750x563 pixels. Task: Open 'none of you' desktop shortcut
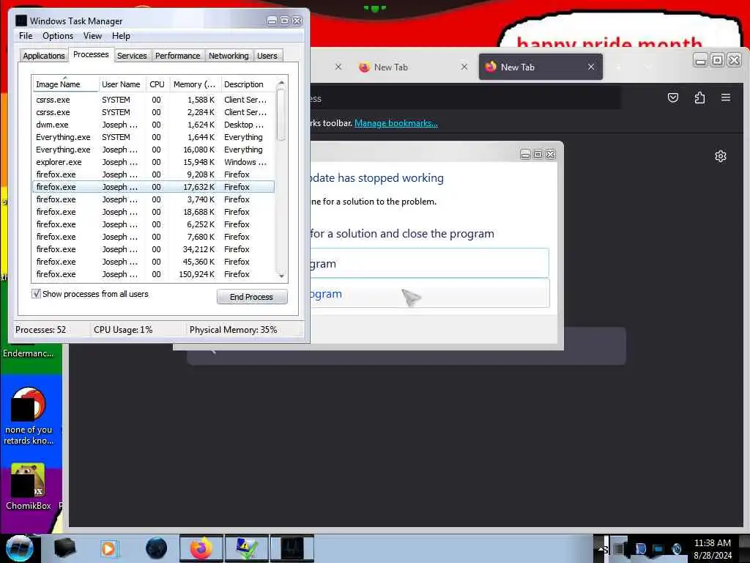(x=29, y=417)
